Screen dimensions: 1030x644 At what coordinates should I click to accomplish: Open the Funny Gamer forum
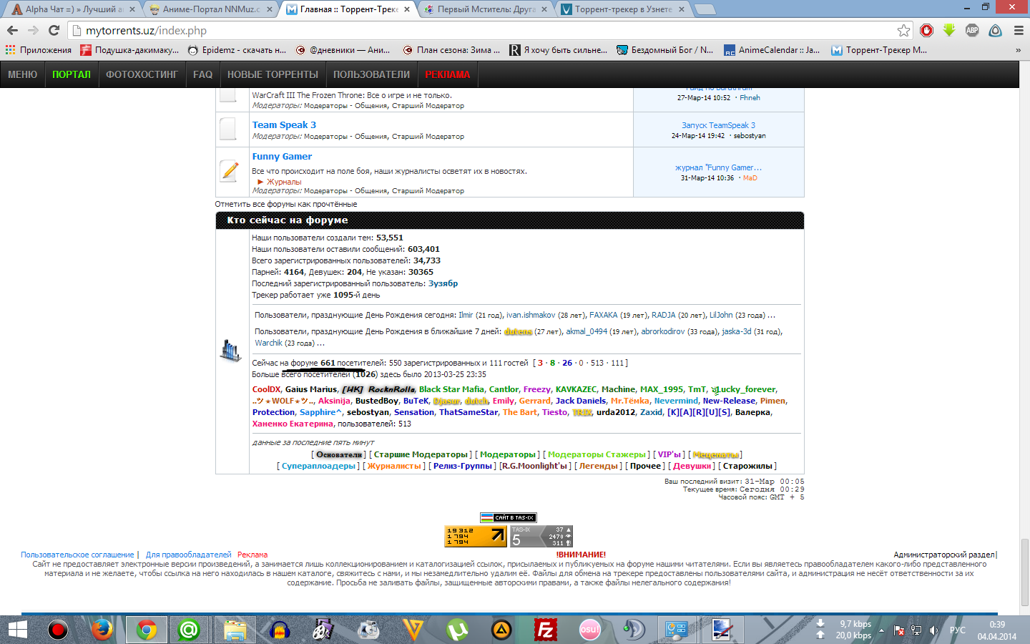point(282,156)
